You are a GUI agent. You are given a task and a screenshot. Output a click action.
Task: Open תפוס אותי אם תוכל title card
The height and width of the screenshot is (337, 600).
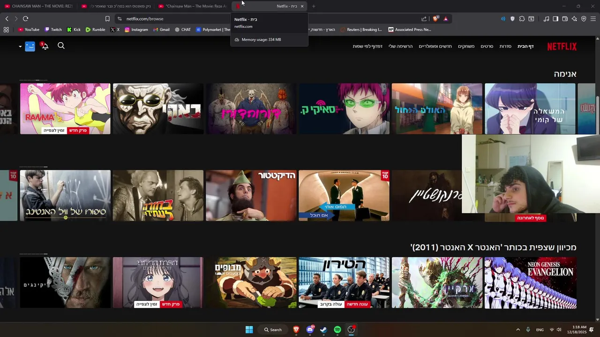(x=344, y=196)
